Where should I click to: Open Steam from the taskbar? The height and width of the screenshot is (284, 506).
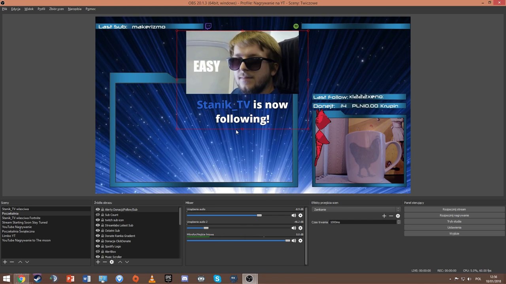point(38,279)
